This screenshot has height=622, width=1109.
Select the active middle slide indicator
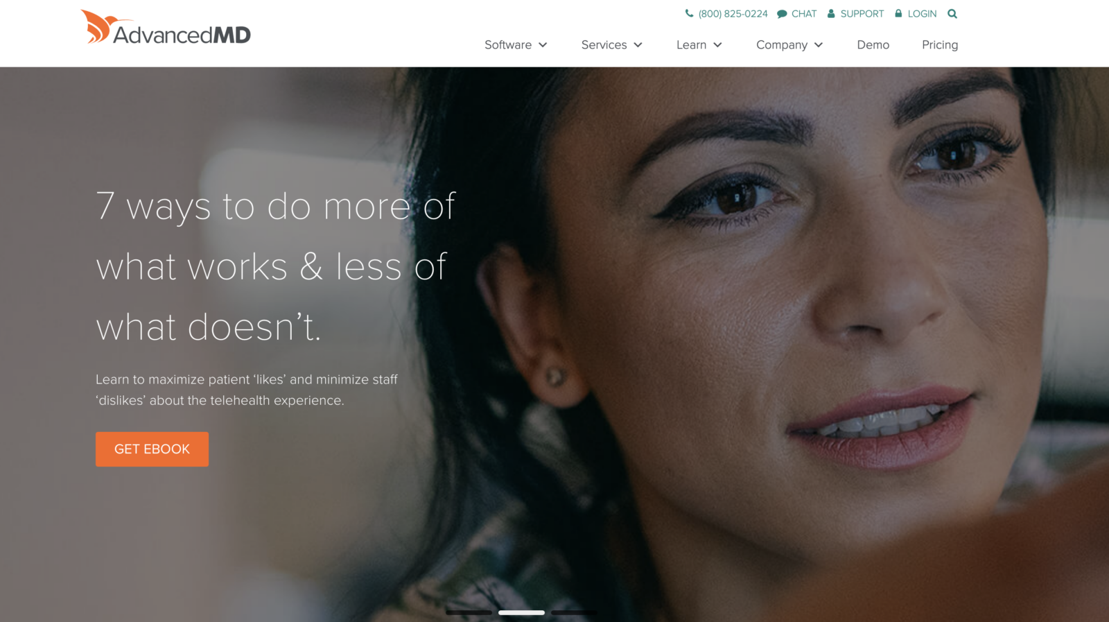[x=521, y=612]
